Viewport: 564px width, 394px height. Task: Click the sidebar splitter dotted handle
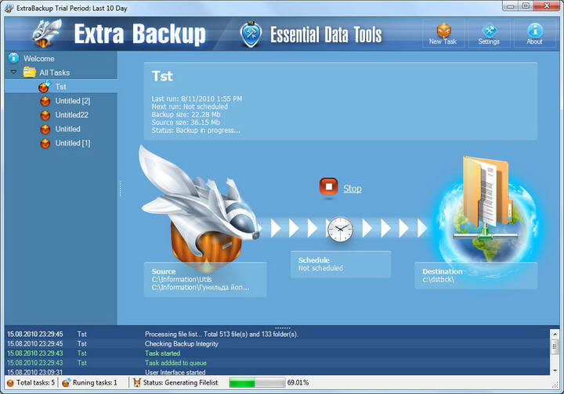point(120,188)
